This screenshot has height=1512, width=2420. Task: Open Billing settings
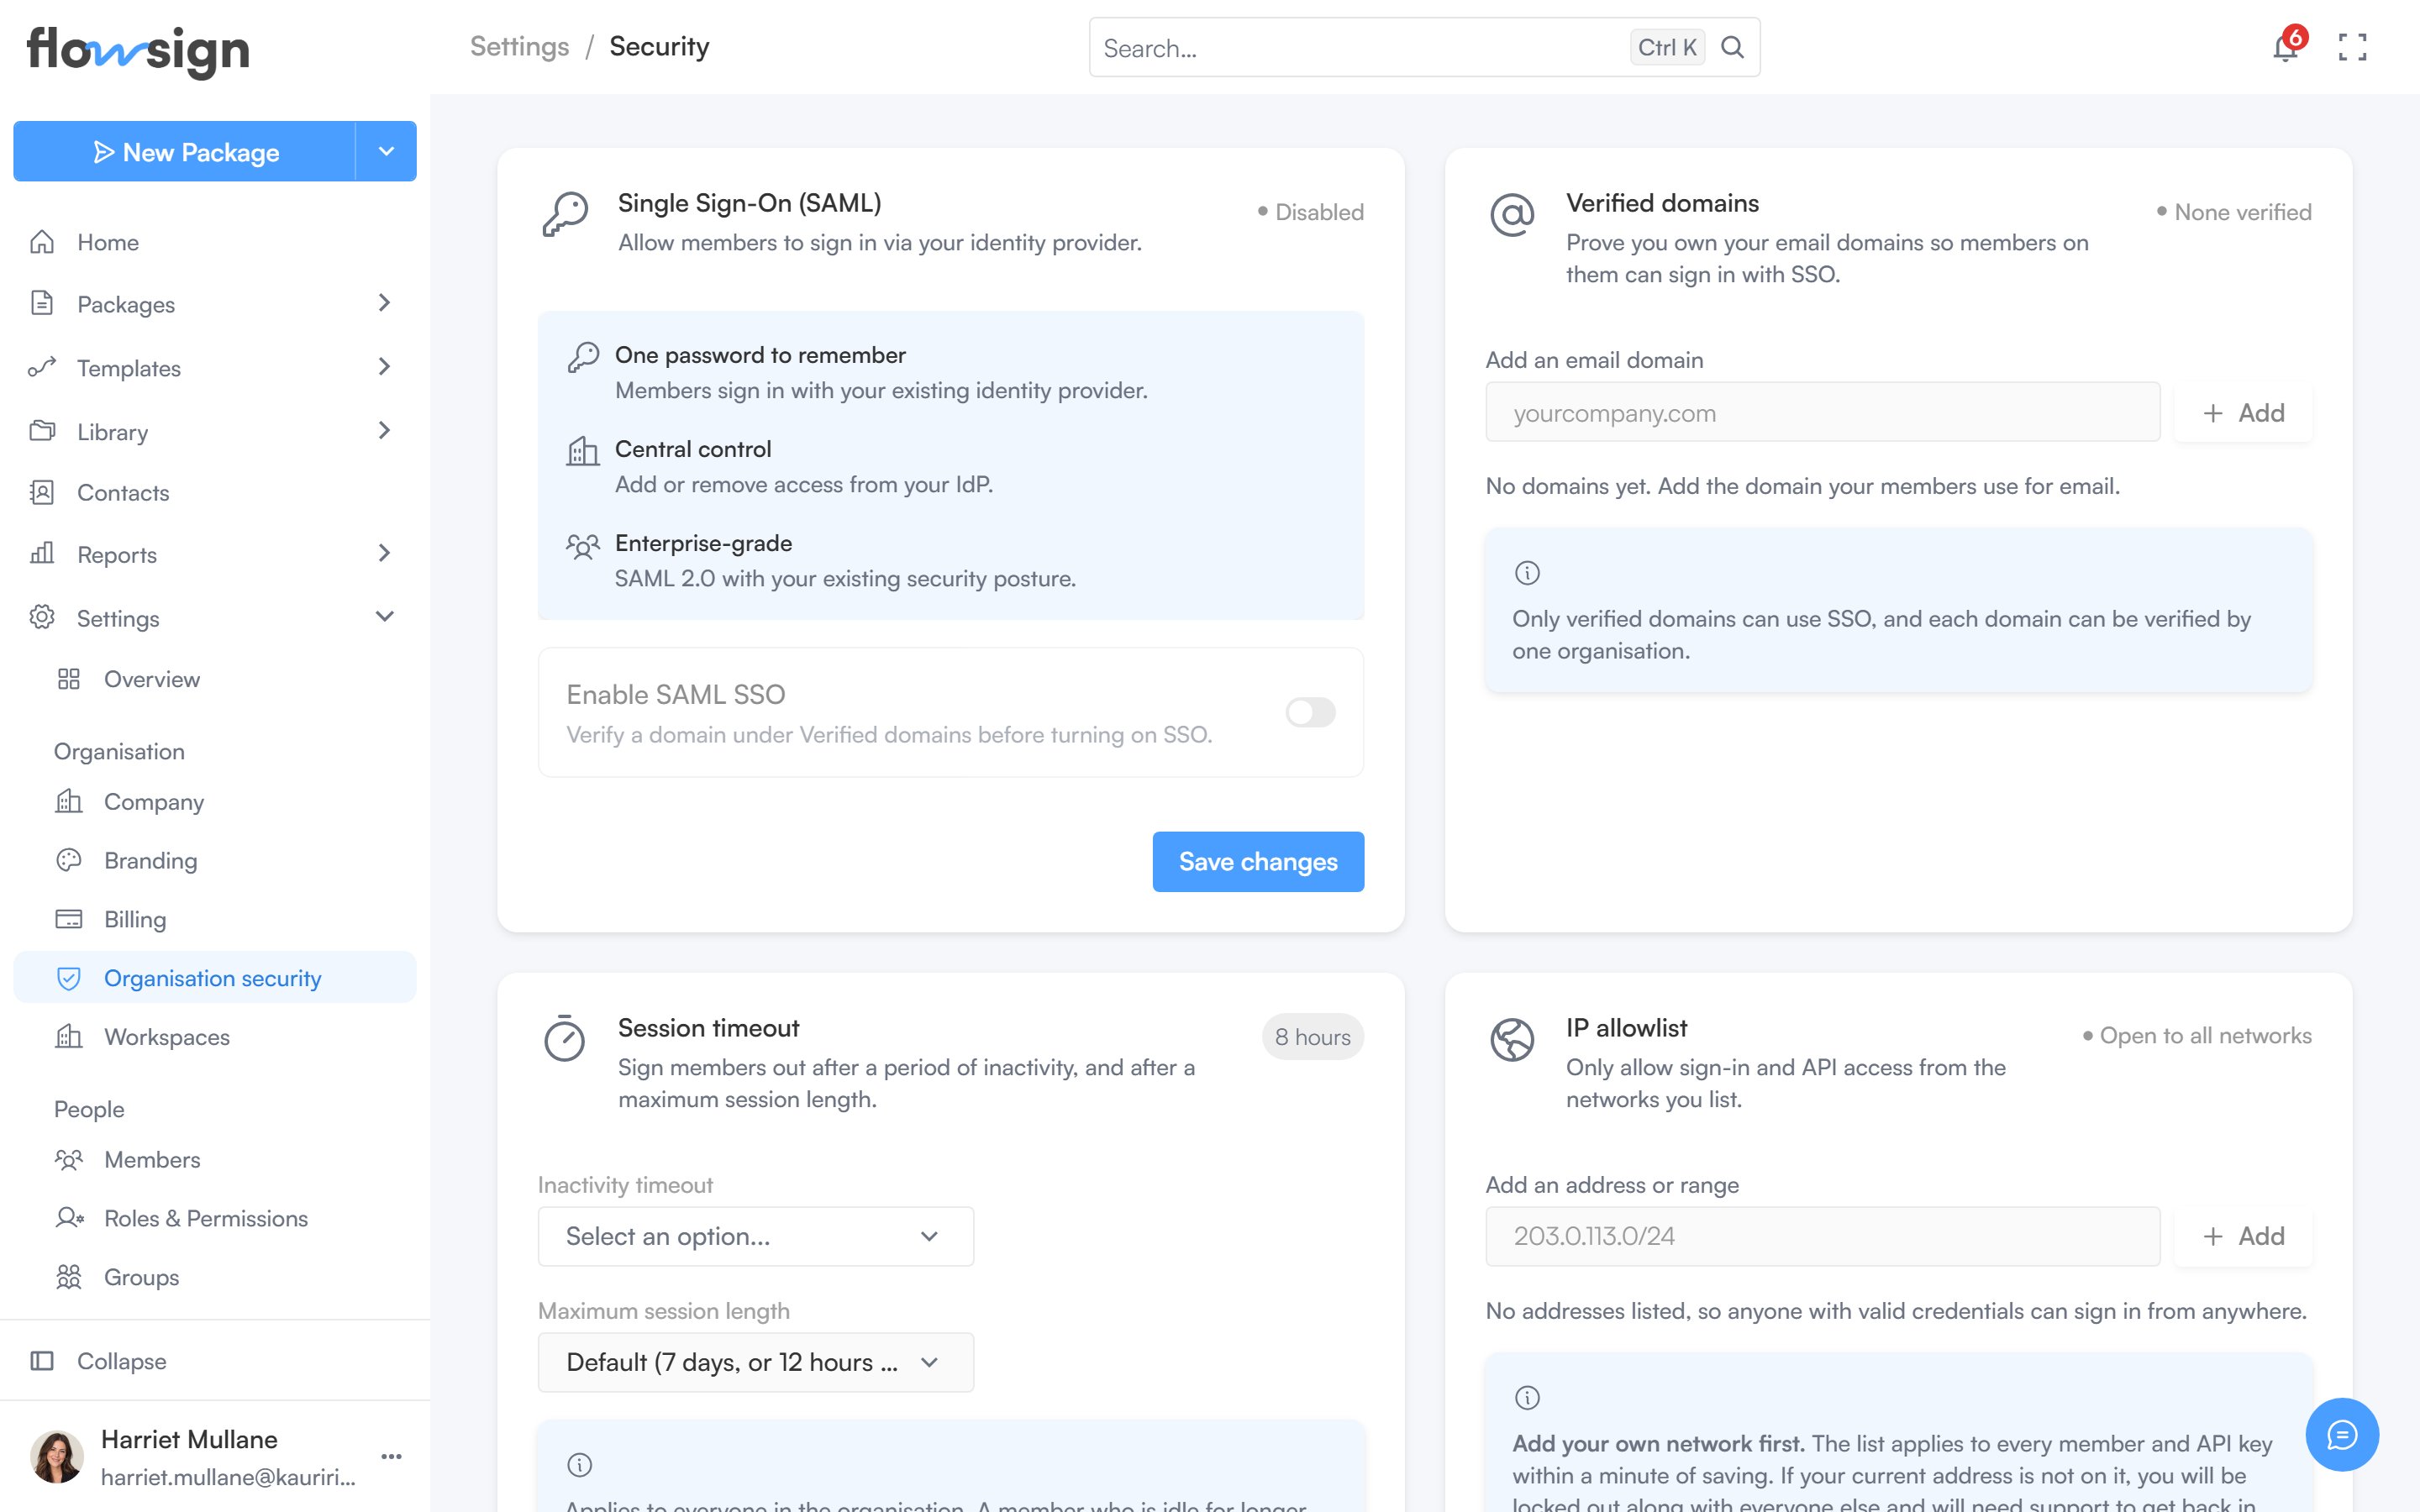215,919
